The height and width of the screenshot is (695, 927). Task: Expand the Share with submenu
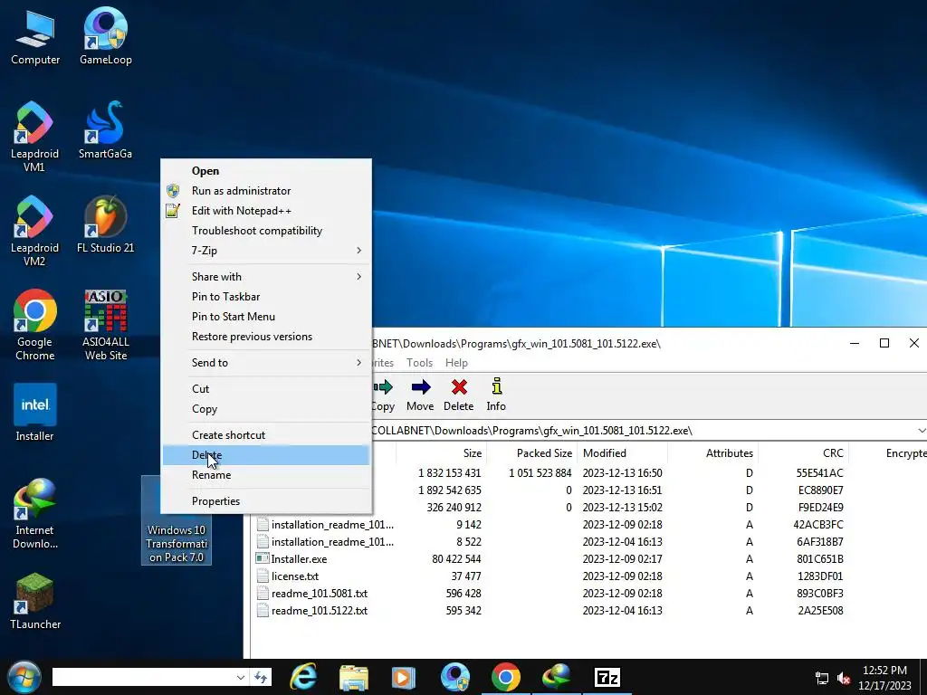point(266,277)
